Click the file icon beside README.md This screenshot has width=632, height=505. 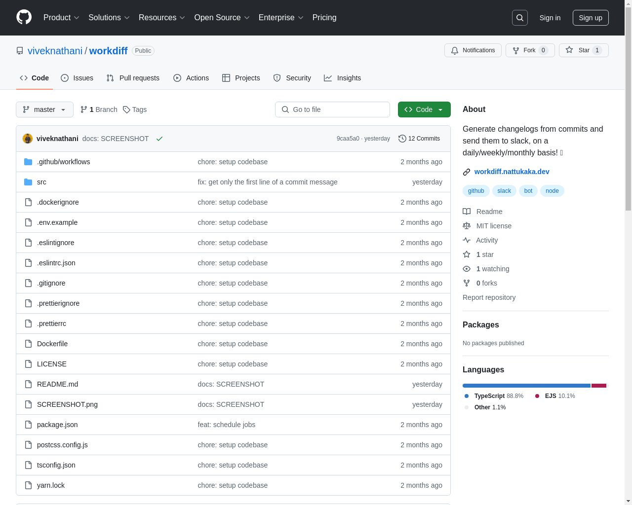(28, 384)
